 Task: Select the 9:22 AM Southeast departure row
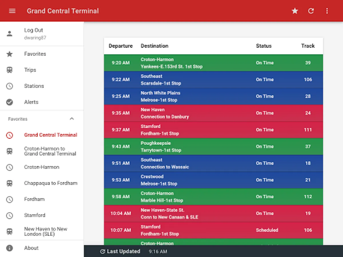[x=213, y=80]
